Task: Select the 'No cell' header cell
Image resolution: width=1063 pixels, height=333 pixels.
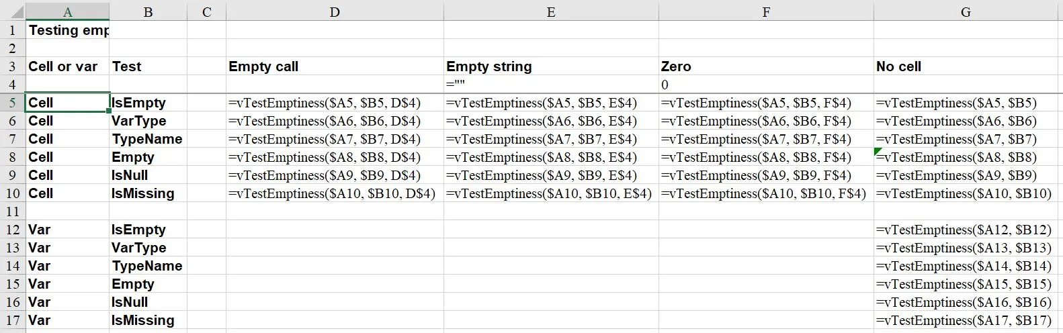Action: [x=898, y=66]
